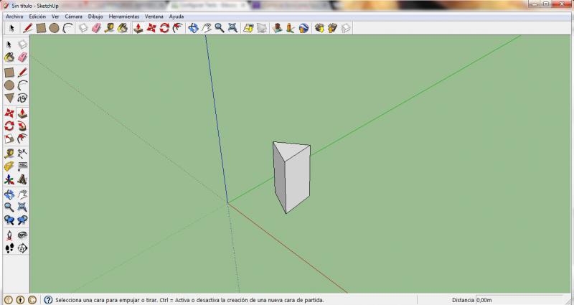This screenshot has height=305, width=574.
Task: Open the Archivo menu
Action: [14, 16]
